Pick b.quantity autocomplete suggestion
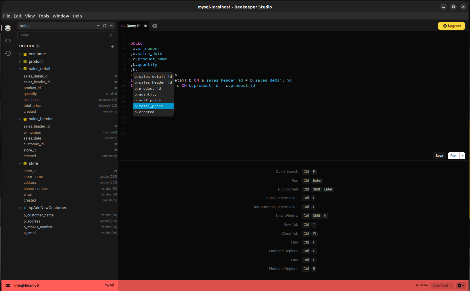The width and height of the screenshot is (470, 291). [153, 94]
